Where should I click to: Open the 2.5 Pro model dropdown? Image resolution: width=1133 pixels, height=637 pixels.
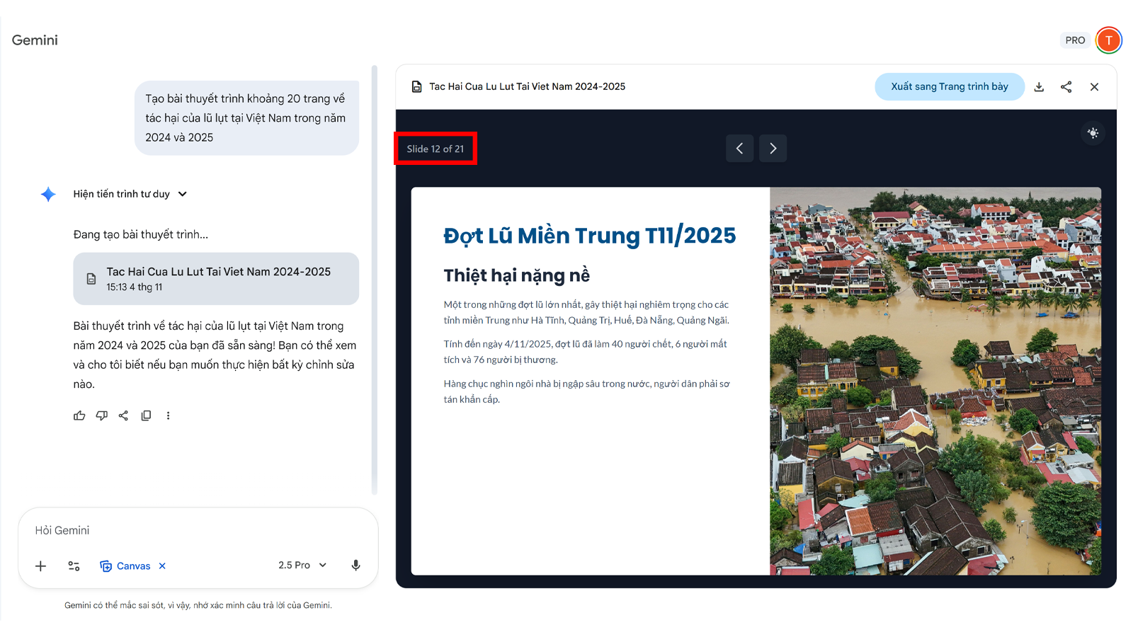302,565
